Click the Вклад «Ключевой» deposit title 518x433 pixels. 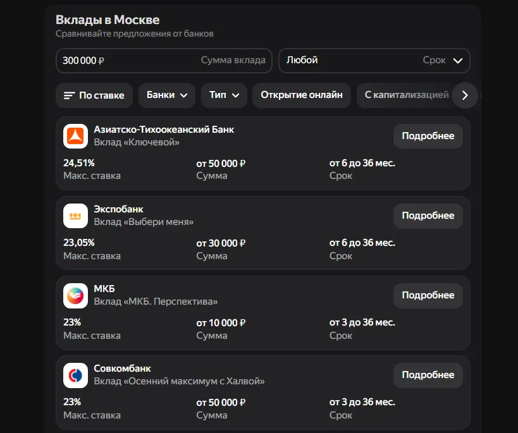[x=137, y=142]
